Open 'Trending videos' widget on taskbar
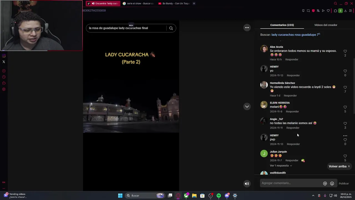 click(15, 196)
